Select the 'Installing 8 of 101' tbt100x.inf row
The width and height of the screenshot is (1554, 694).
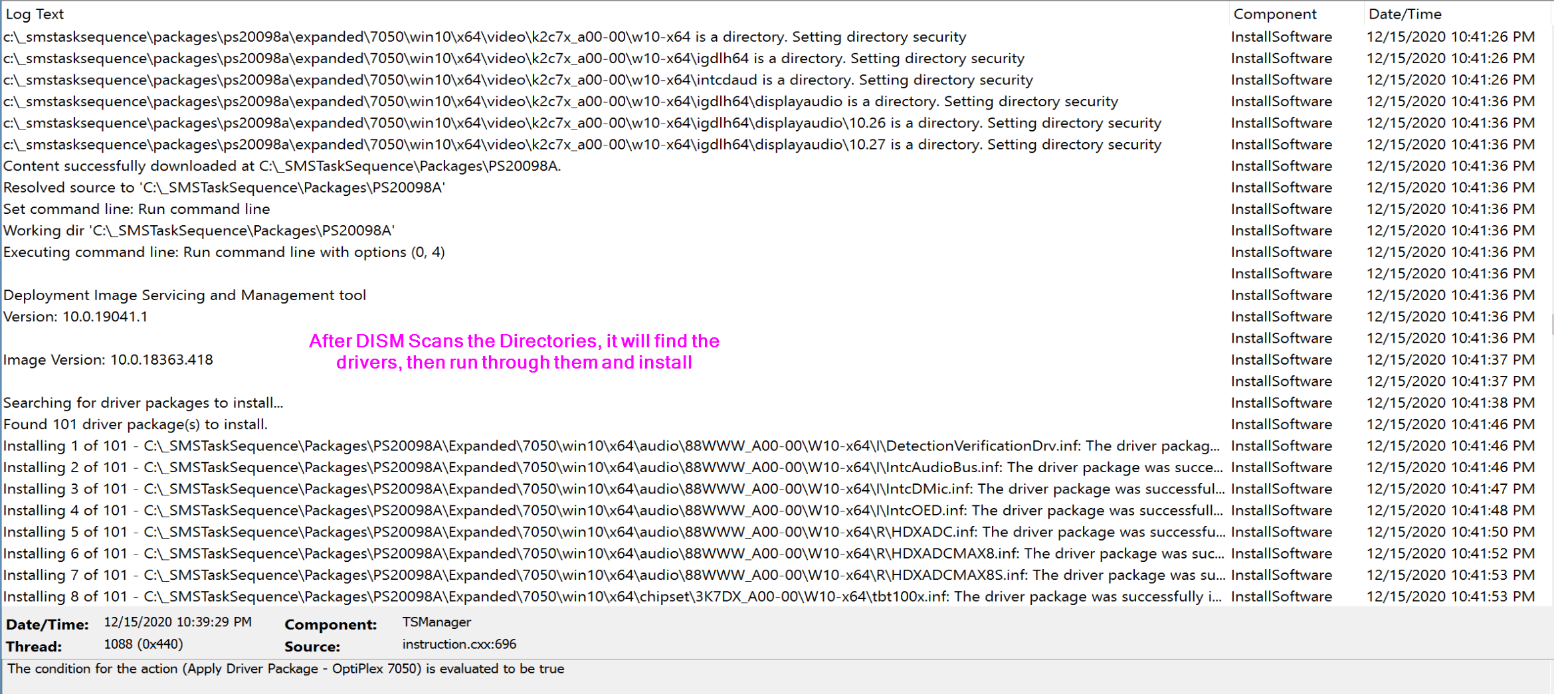point(611,597)
